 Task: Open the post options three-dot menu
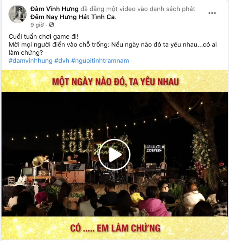coord(212,13)
